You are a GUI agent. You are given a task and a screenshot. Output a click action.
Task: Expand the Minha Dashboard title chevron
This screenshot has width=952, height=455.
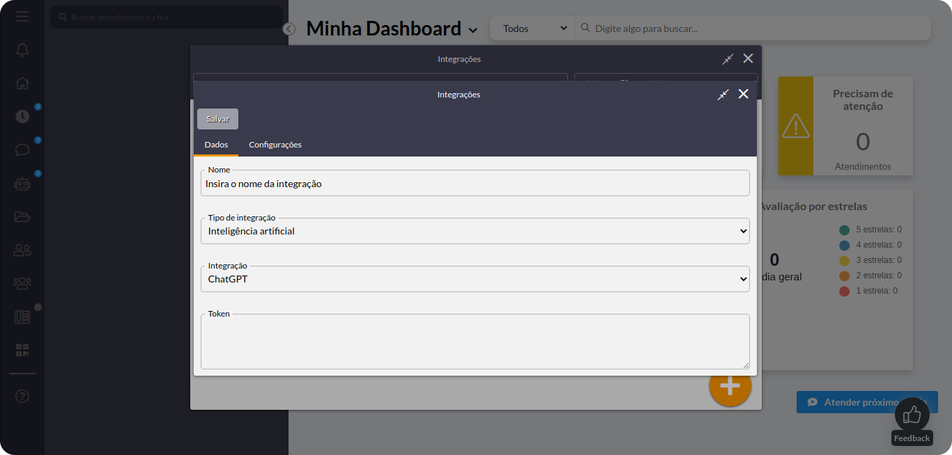[x=473, y=30]
